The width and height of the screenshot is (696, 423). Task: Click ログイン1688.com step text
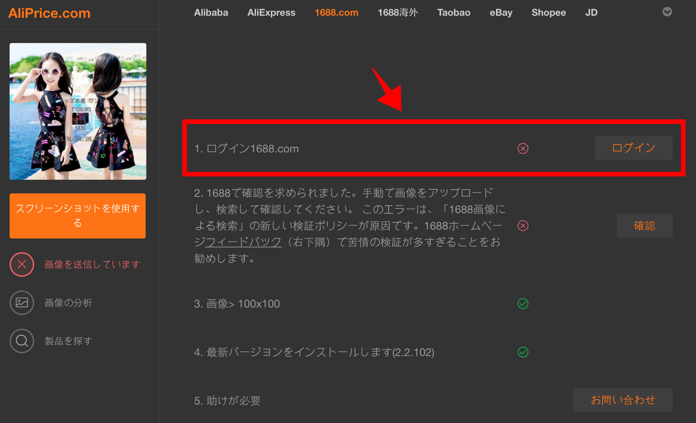[x=246, y=149]
